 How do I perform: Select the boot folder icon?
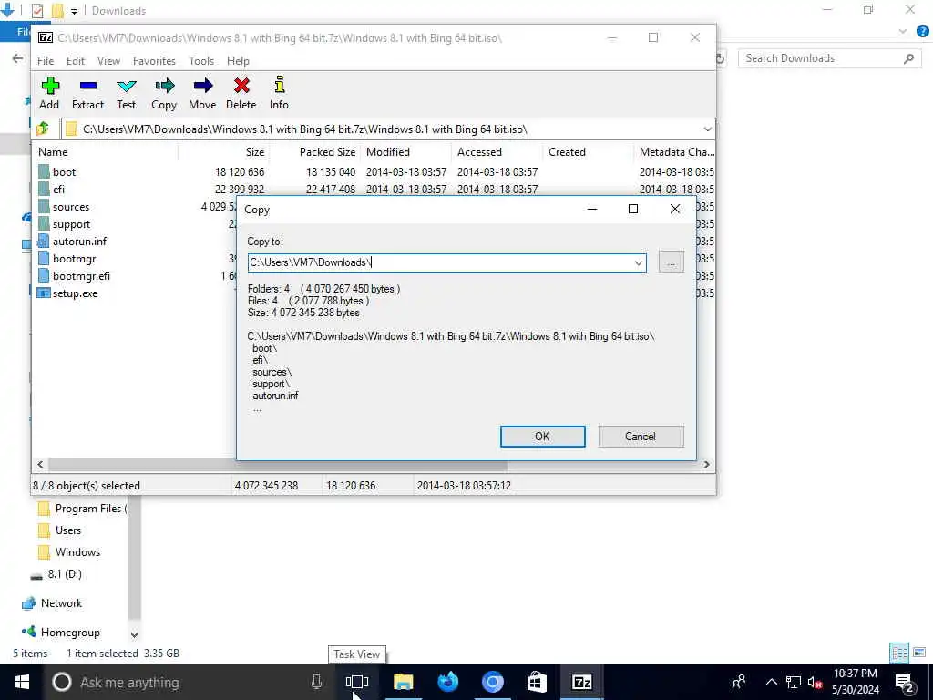click(44, 171)
